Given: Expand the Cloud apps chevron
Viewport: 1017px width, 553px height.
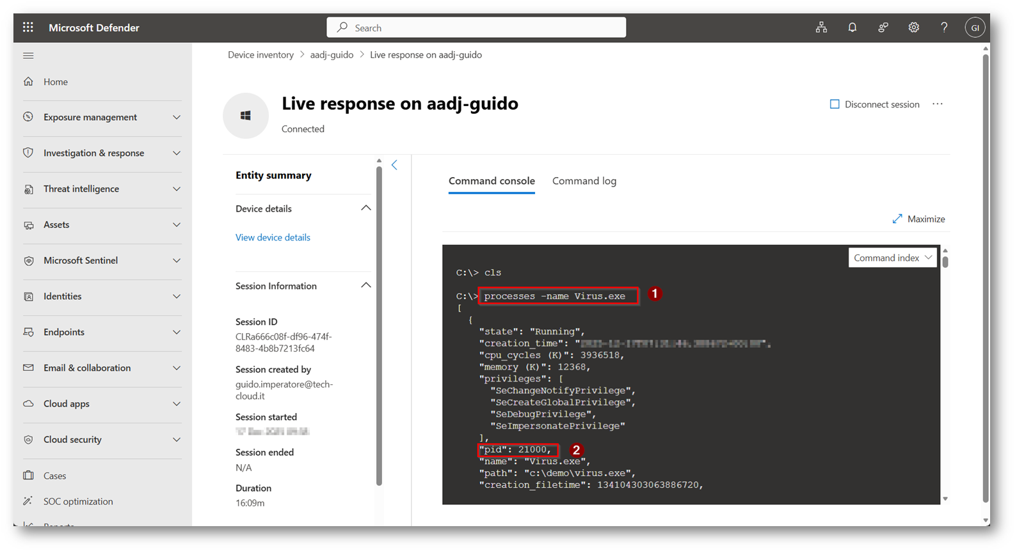Looking at the screenshot, I should tap(177, 403).
